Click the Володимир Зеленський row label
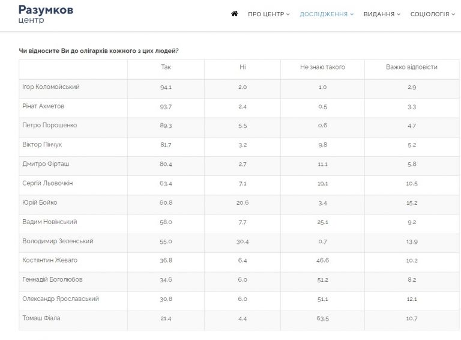This screenshot has width=461, height=340. pyautogui.click(x=58, y=241)
